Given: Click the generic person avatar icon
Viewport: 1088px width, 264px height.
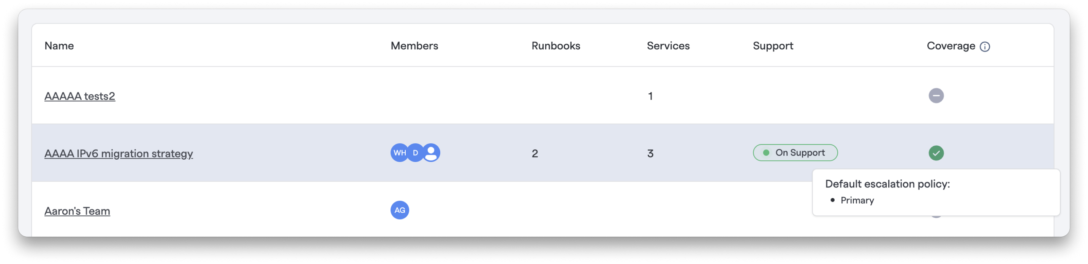Looking at the screenshot, I should tap(431, 152).
